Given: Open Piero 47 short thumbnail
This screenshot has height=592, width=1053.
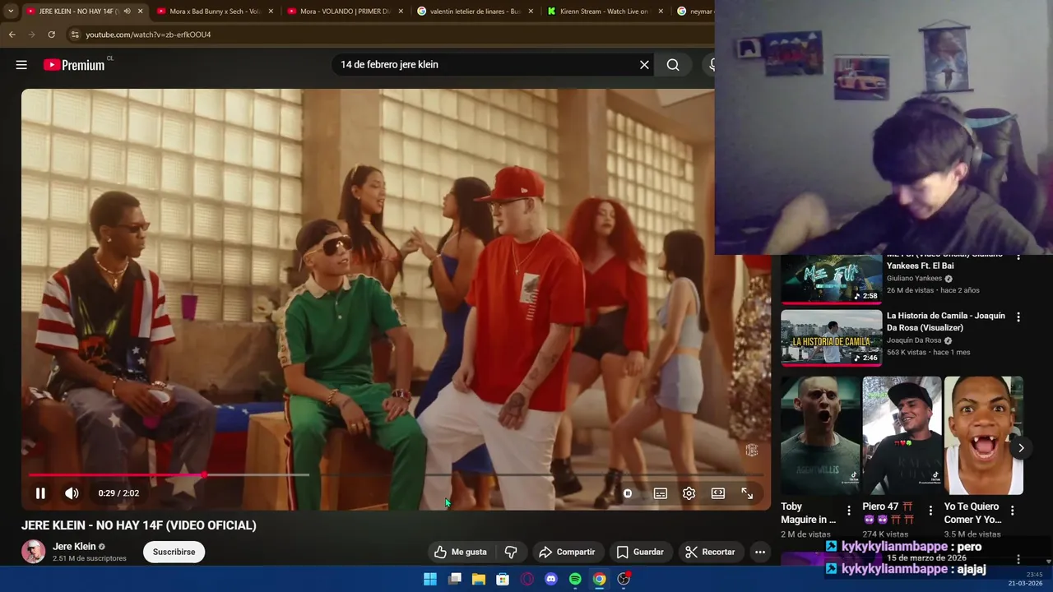Looking at the screenshot, I should point(902,436).
